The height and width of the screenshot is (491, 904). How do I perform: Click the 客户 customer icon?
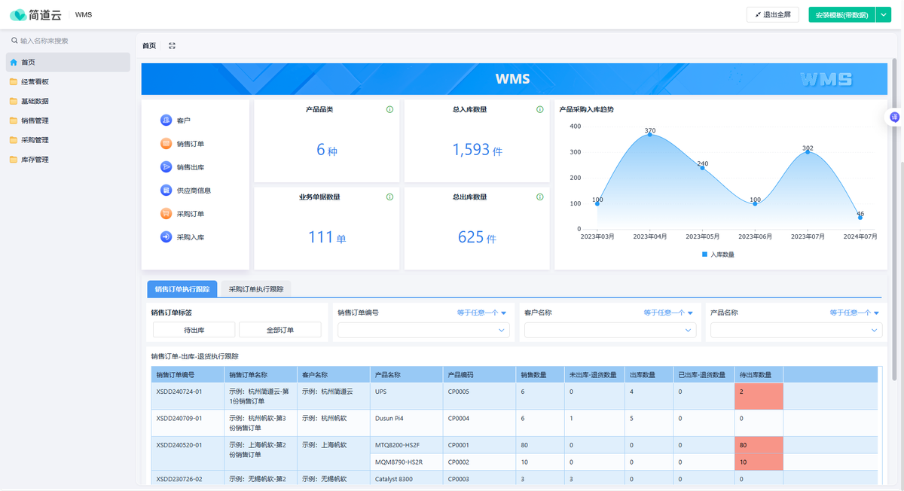pos(166,120)
